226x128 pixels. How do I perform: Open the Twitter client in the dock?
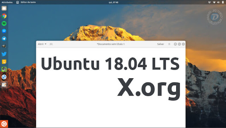(x=4, y=54)
